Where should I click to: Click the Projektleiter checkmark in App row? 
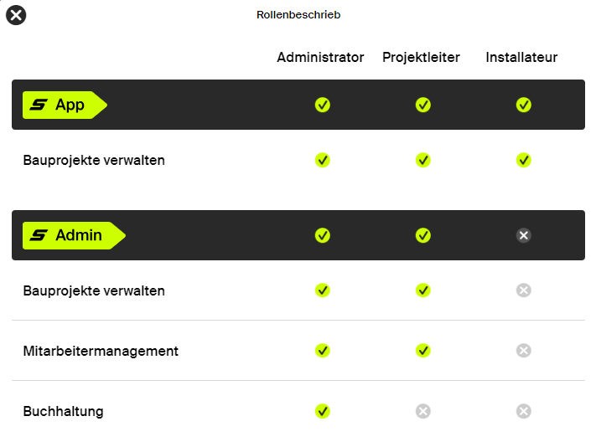coord(423,105)
